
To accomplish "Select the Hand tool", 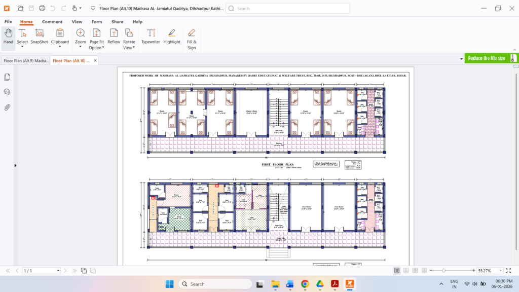I will click(8, 36).
